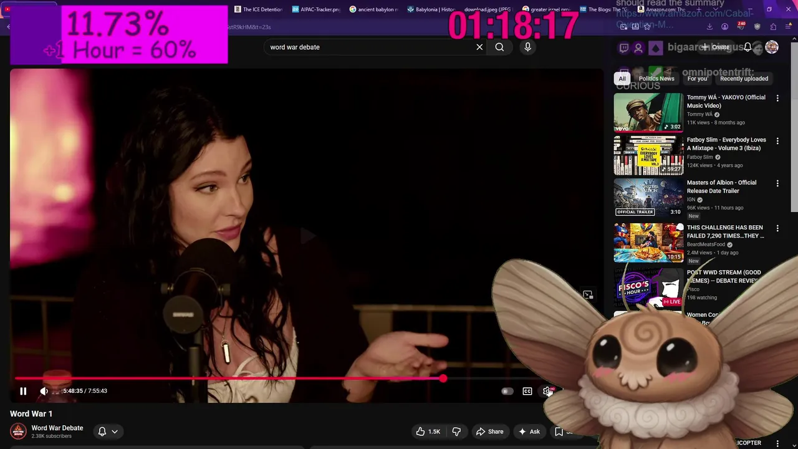Open Pisco's Hour live stream thumbnail
Image resolution: width=798 pixels, height=449 pixels.
click(x=648, y=287)
